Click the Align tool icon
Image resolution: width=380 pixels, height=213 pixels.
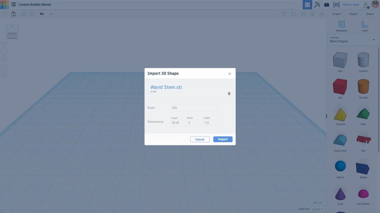313,14
